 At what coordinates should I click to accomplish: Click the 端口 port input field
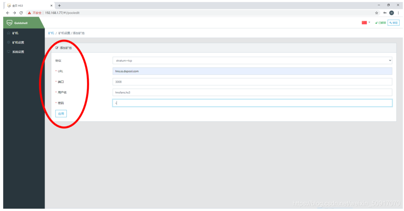click(x=252, y=82)
